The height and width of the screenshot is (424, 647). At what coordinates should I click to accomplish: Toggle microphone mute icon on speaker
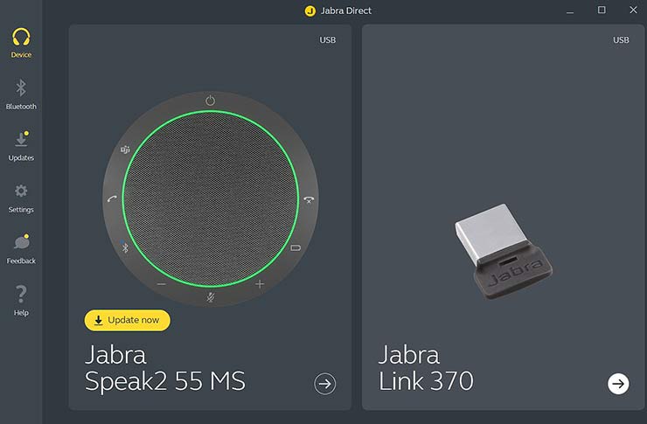click(x=210, y=297)
